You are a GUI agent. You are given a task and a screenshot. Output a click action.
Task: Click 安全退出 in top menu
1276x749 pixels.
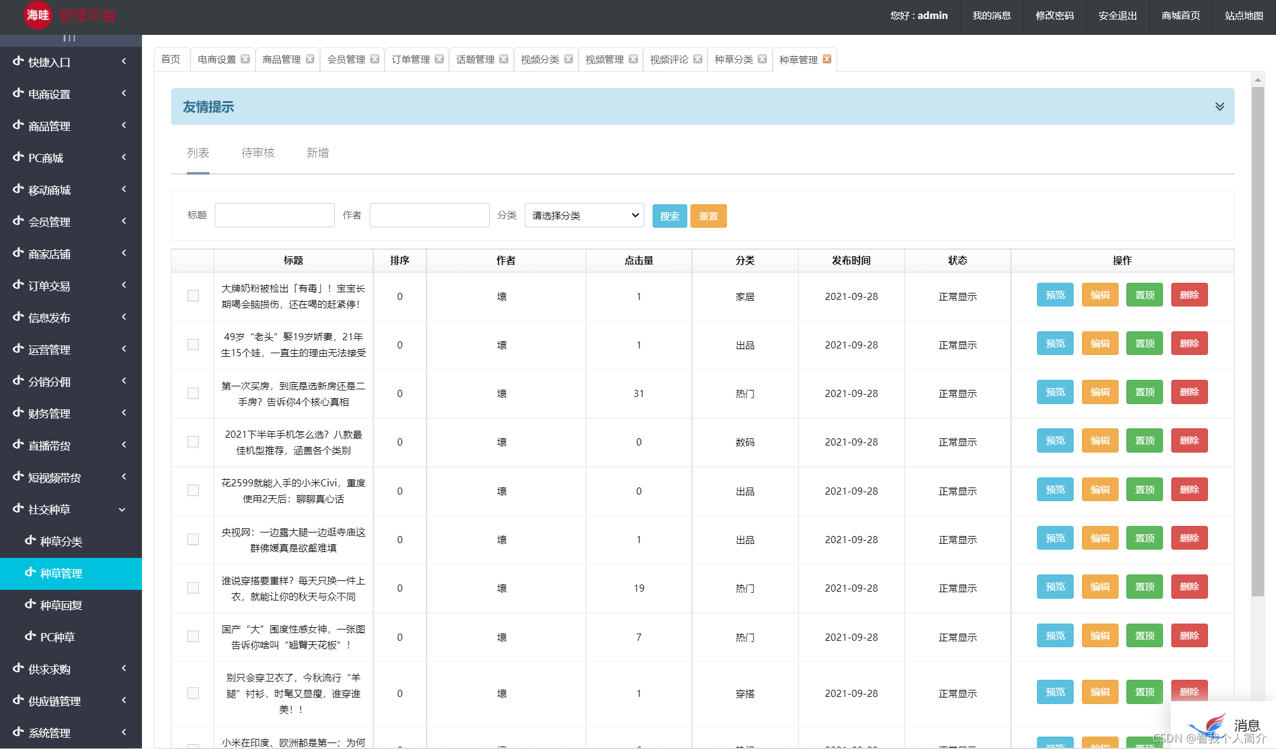1117,15
